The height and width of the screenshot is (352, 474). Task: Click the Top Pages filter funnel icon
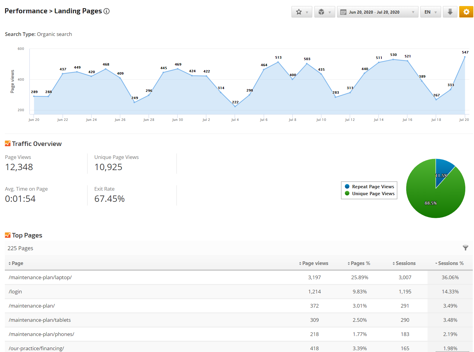click(466, 248)
